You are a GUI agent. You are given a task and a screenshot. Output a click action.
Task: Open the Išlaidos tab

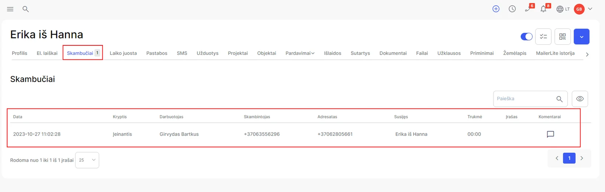click(332, 53)
